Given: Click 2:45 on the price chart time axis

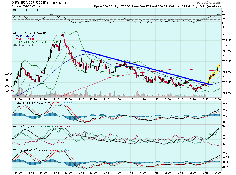Looking at the screenshot, I should pos(205,100).
